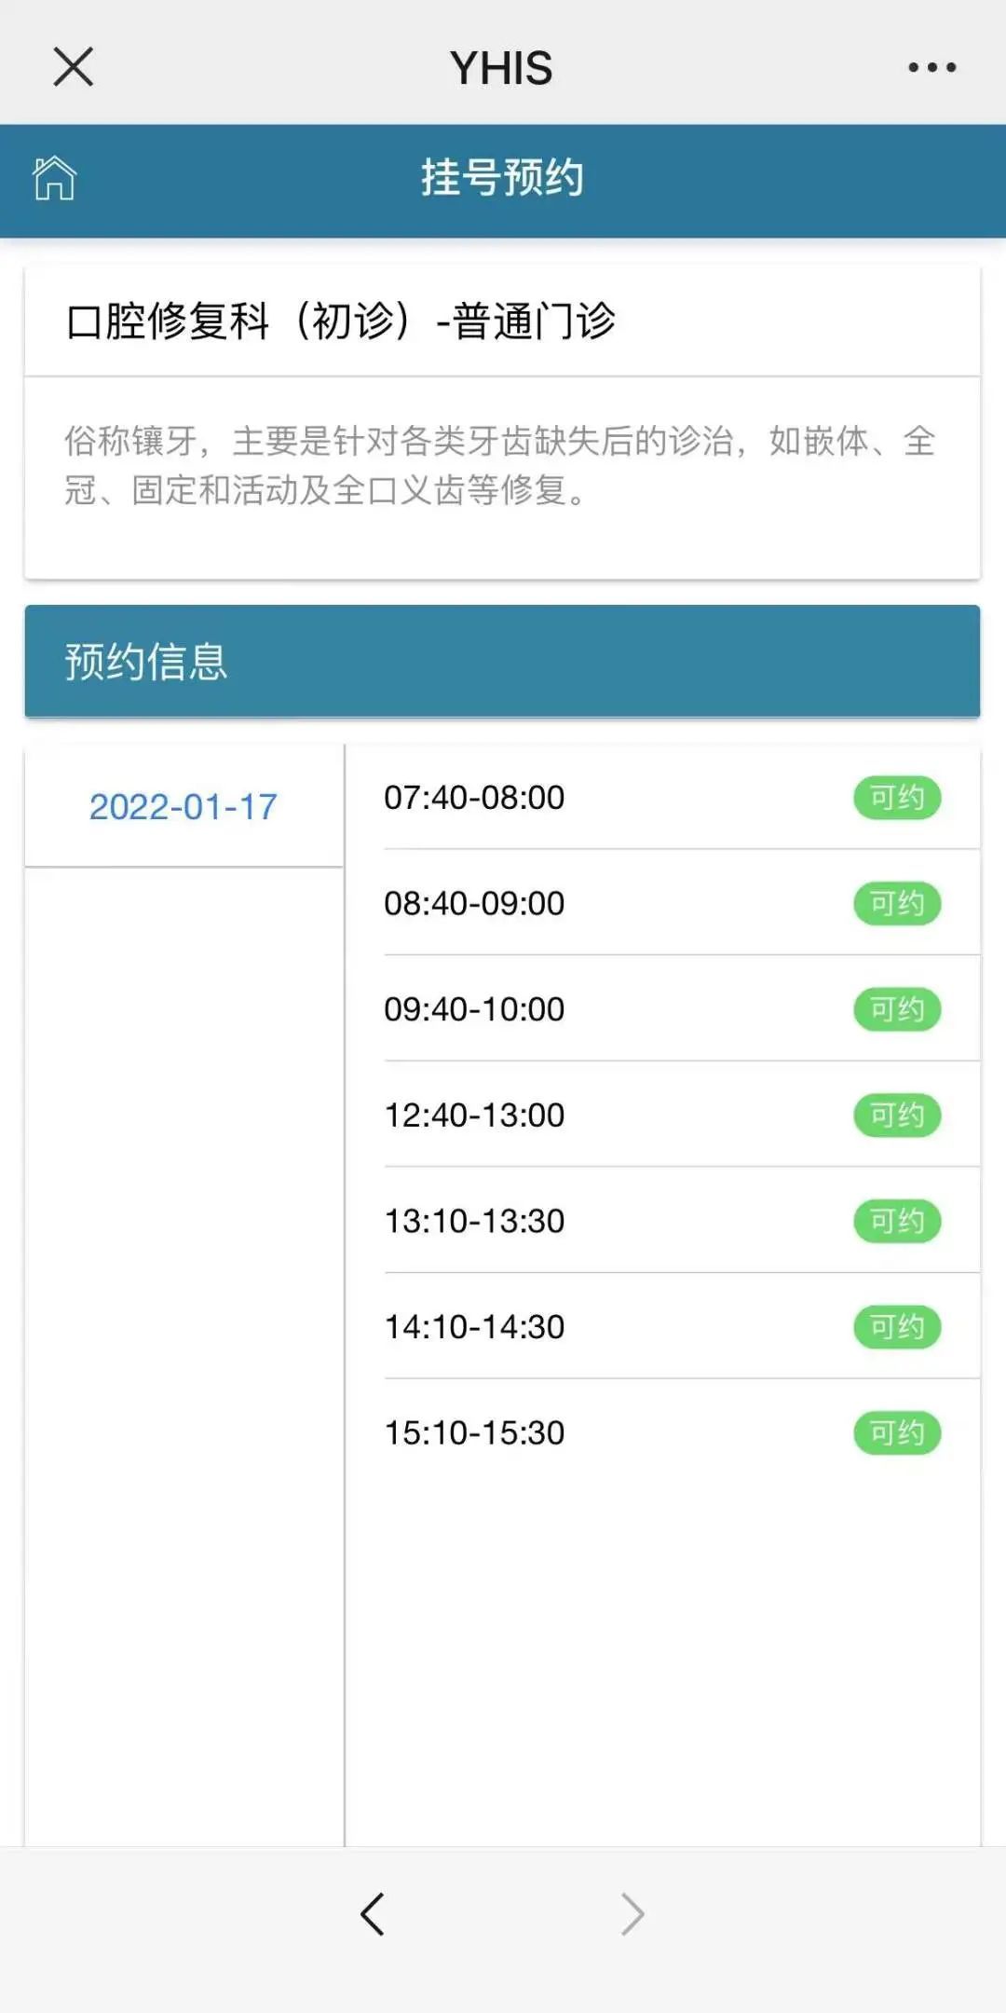Click the 挂号预约 page heading

point(502,178)
